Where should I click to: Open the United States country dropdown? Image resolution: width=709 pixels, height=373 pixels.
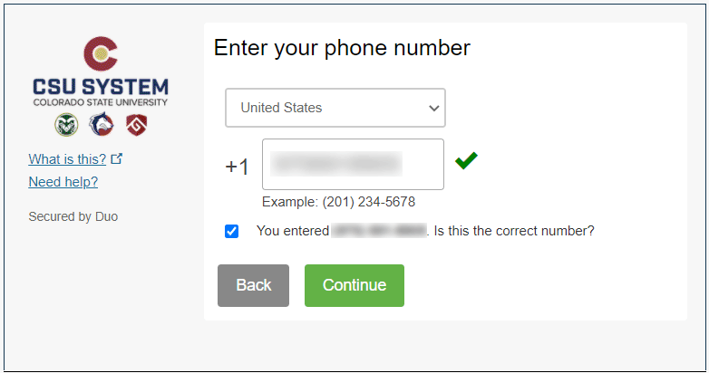335,108
